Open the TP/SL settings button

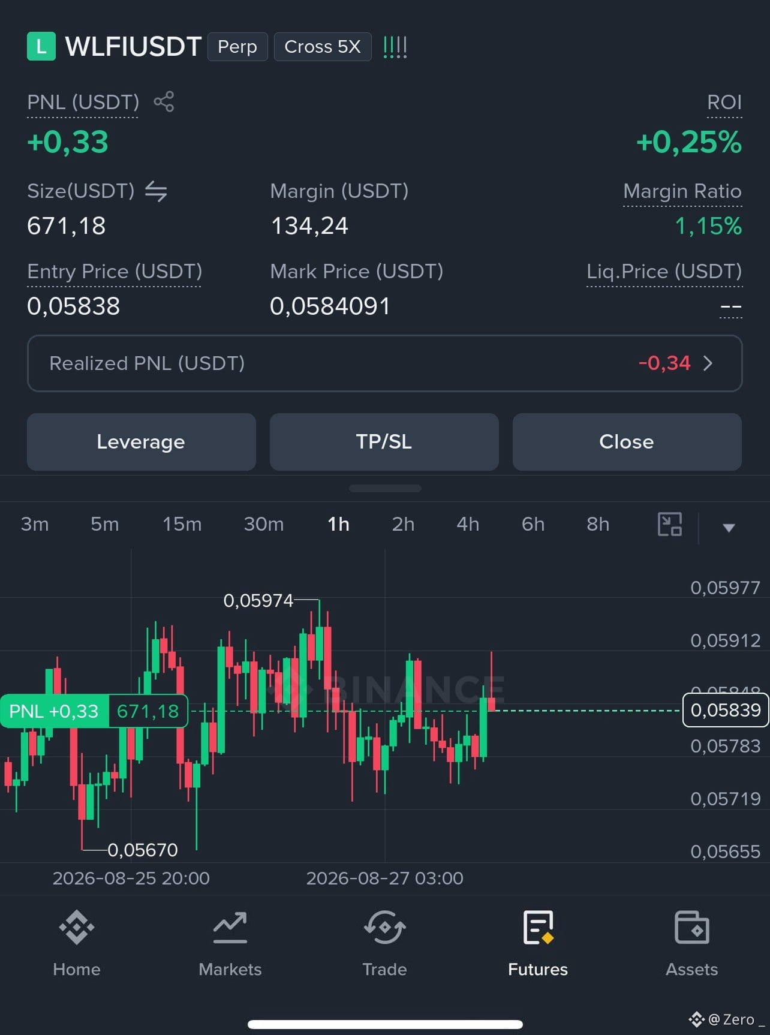tap(384, 442)
